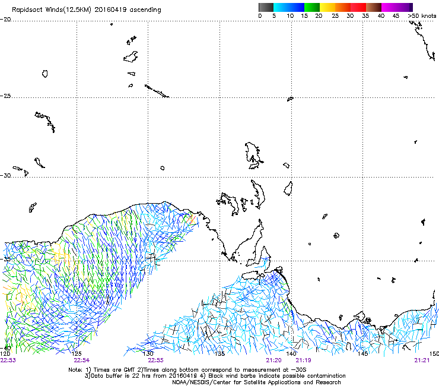Click the purple '22:55' time label
Viewport: 439px width, 386px height.
(155, 360)
